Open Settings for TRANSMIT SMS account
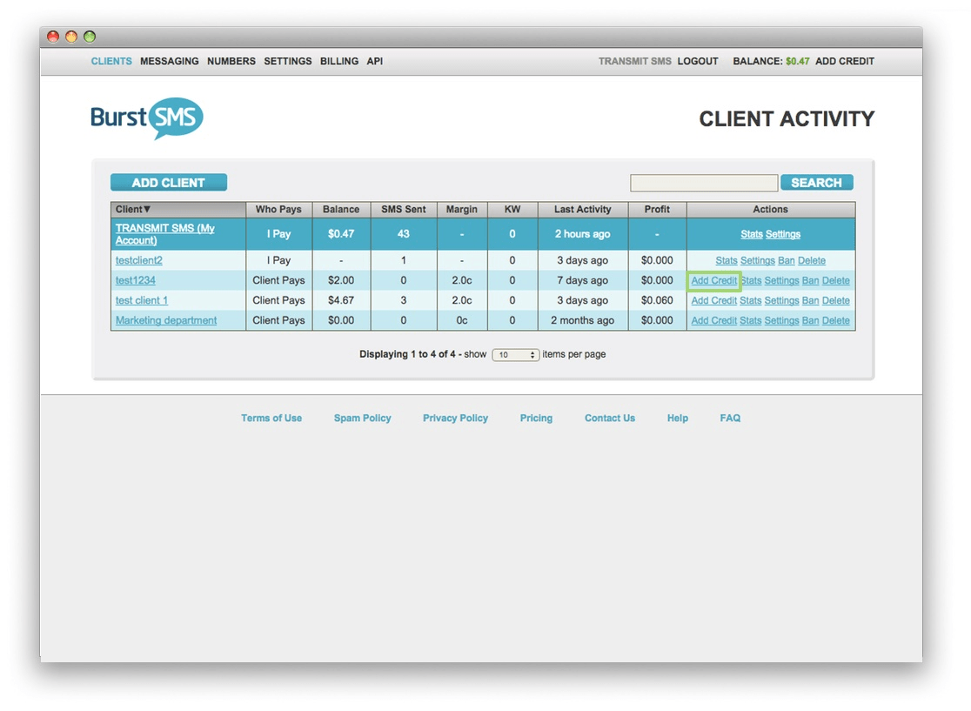The image size is (971, 711). (783, 235)
